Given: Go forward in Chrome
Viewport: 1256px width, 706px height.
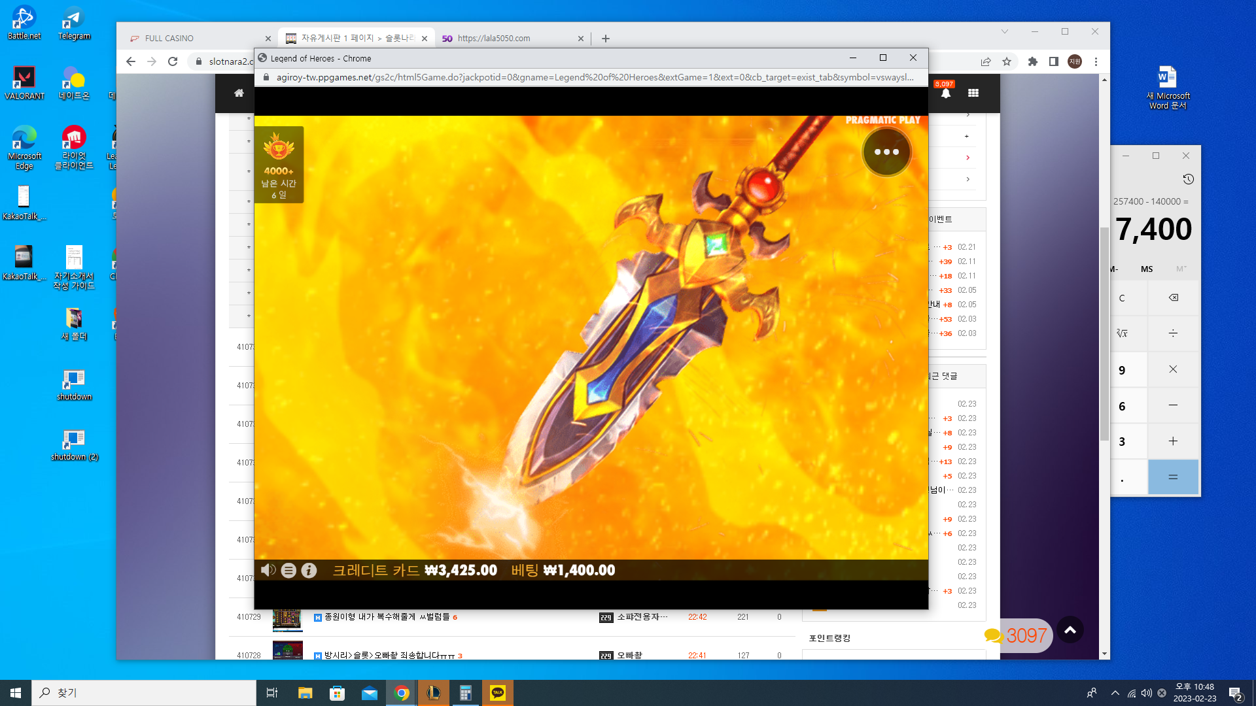Looking at the screenshot, I should coord(152,61).
